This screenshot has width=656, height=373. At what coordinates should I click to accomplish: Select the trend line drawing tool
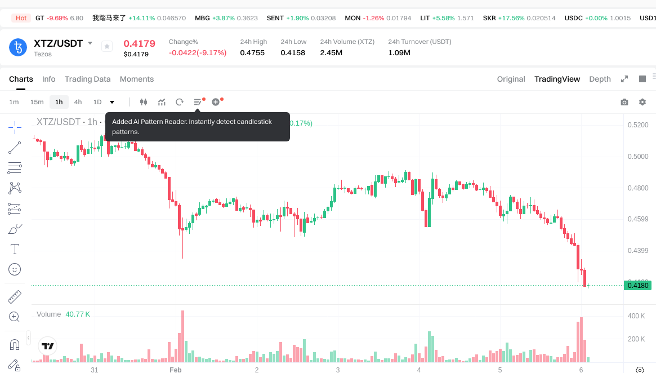(x=15, y=148)
